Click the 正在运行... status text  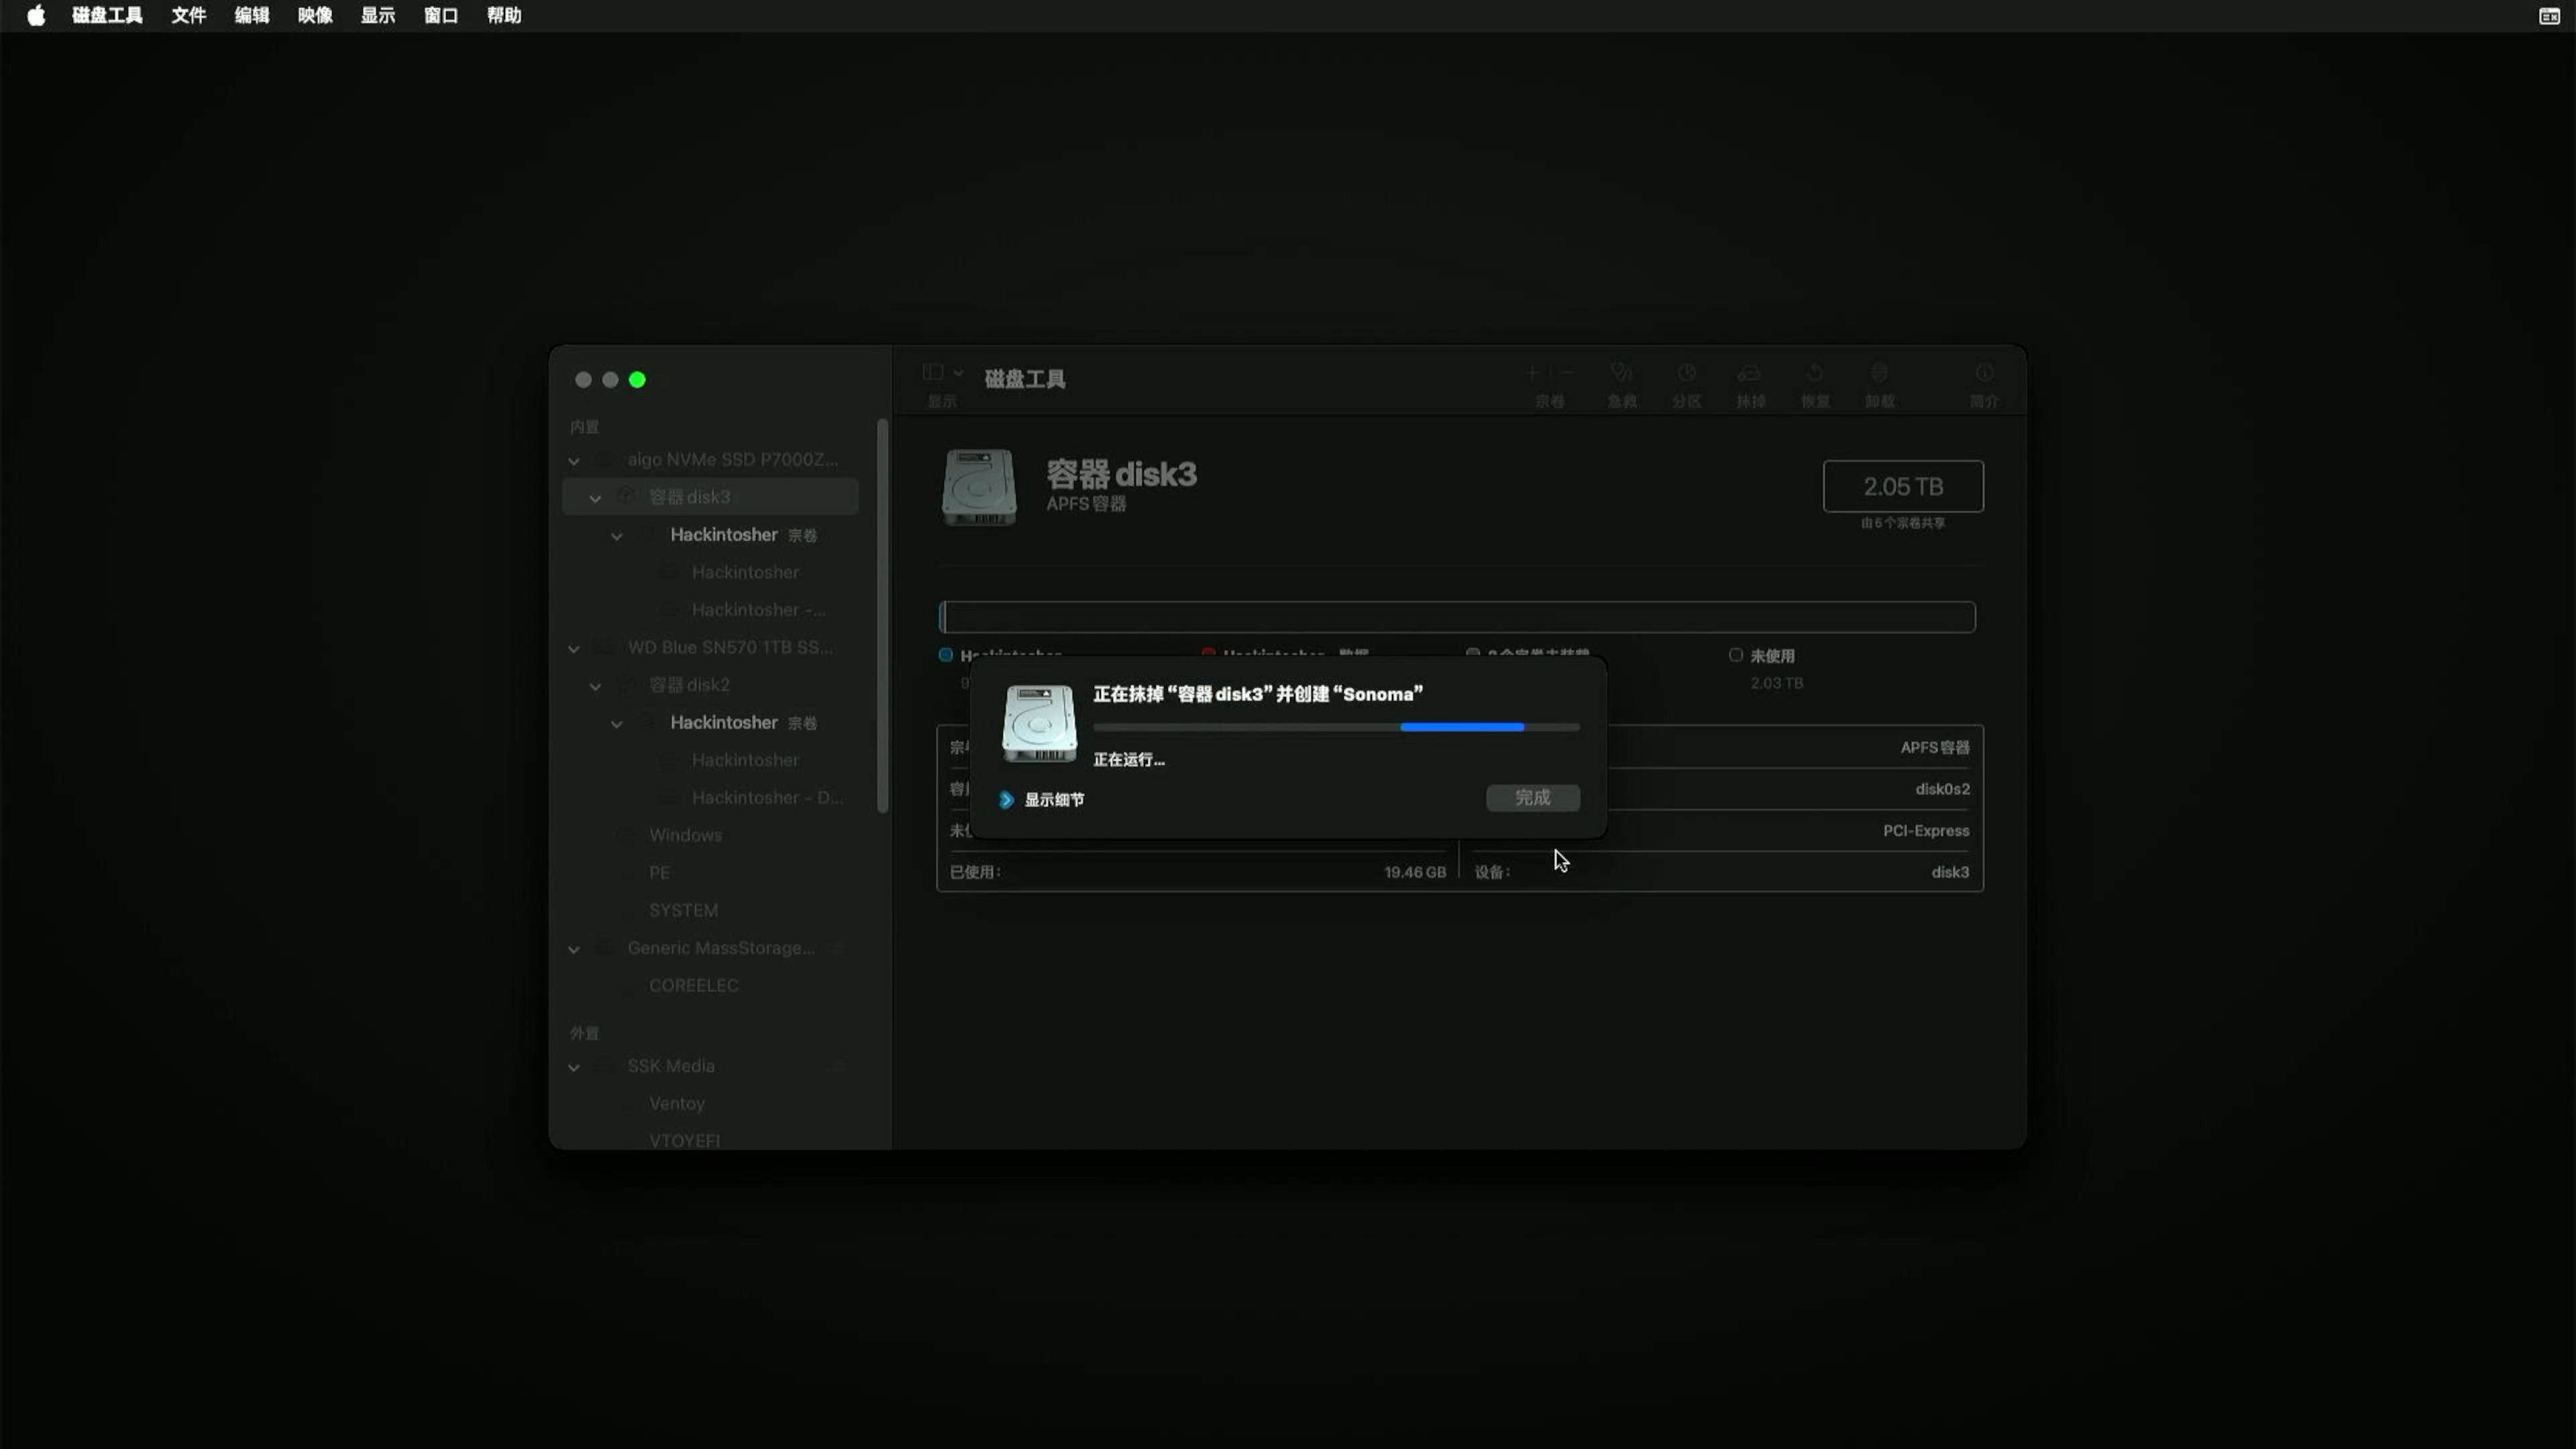pyautogui.click(x=1129, y=759)
